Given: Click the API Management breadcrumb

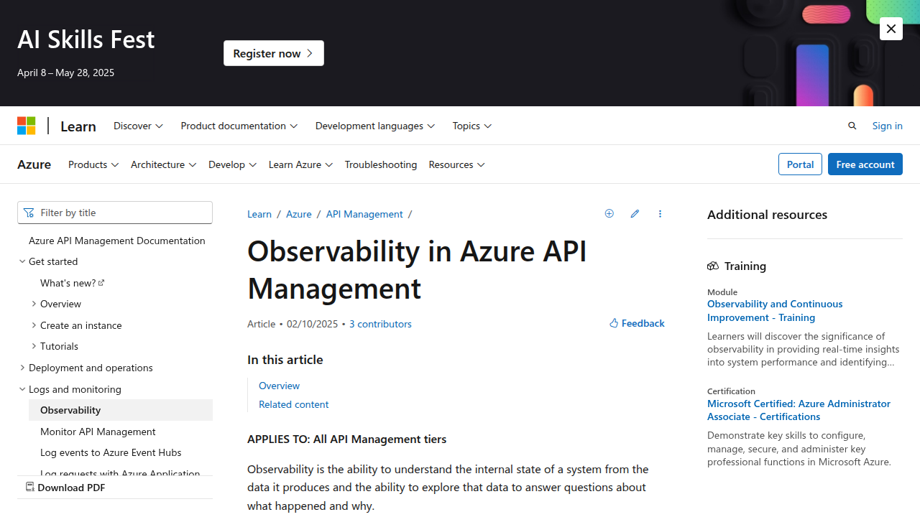Looking at the screenshot, I should pyautogui.click(x=364, y=214).
